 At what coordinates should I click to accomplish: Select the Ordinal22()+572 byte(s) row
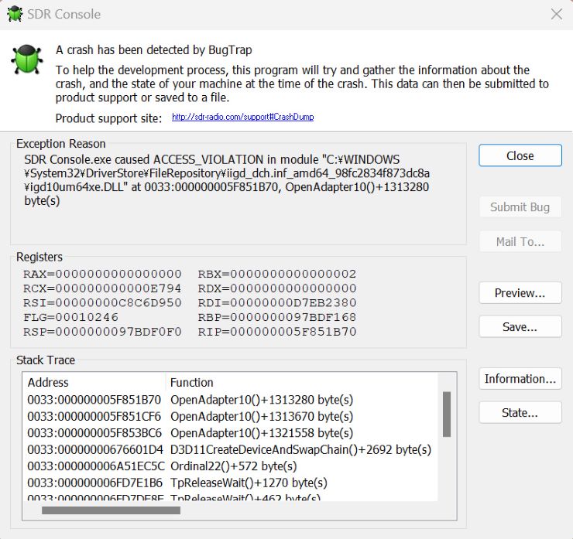(229, 466)
